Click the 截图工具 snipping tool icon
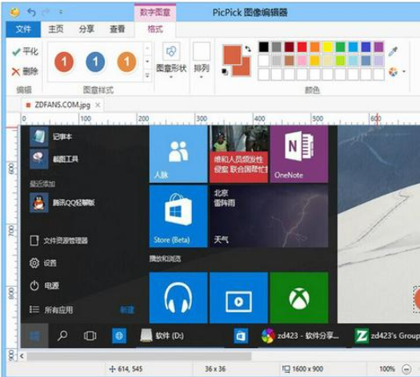The image size is (420, 377). [x=39, y=159]
